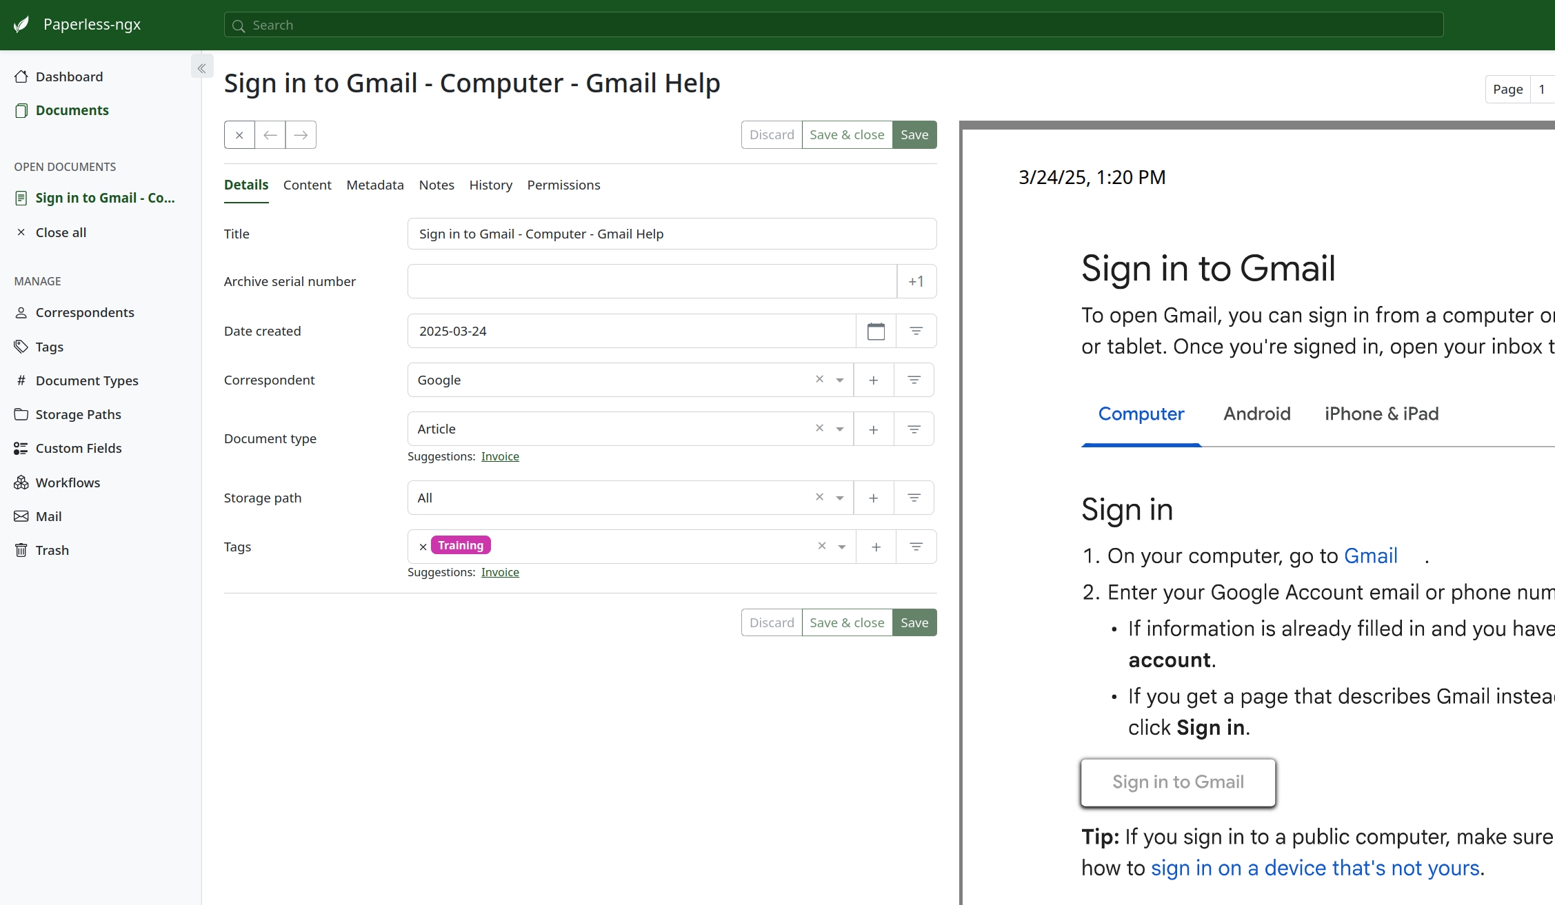Screen dimensions: 1555x905
Task: Go to previous document with left arrow
Action: 270,135
